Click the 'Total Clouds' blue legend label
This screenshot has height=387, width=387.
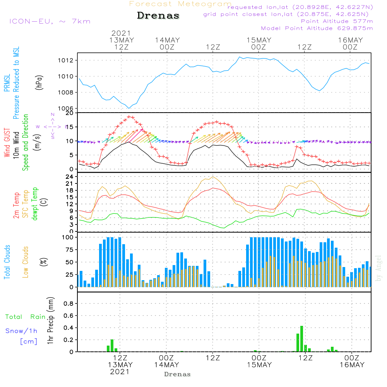(x=7, y=262)
